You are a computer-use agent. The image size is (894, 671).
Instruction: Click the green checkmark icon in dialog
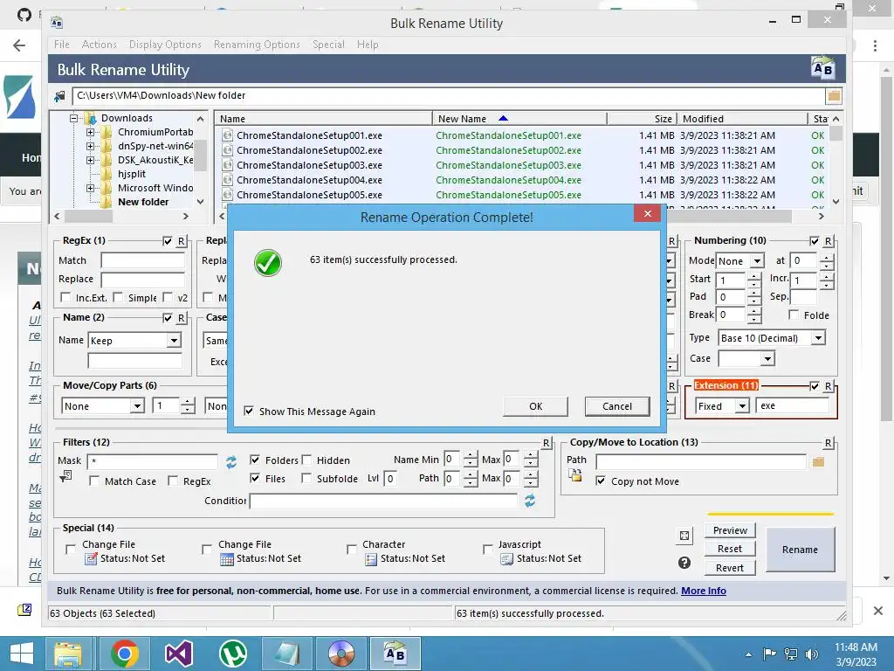pyautogui.click(x=268, y=262)
